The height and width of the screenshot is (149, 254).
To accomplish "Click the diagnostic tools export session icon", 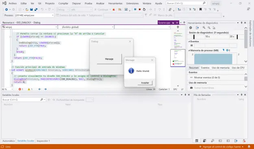I will 197,28.
